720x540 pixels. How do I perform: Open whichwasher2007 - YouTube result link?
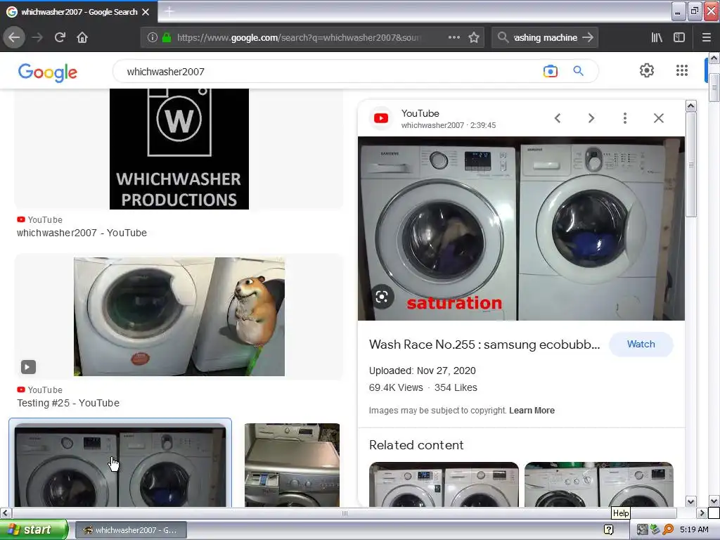82,233
